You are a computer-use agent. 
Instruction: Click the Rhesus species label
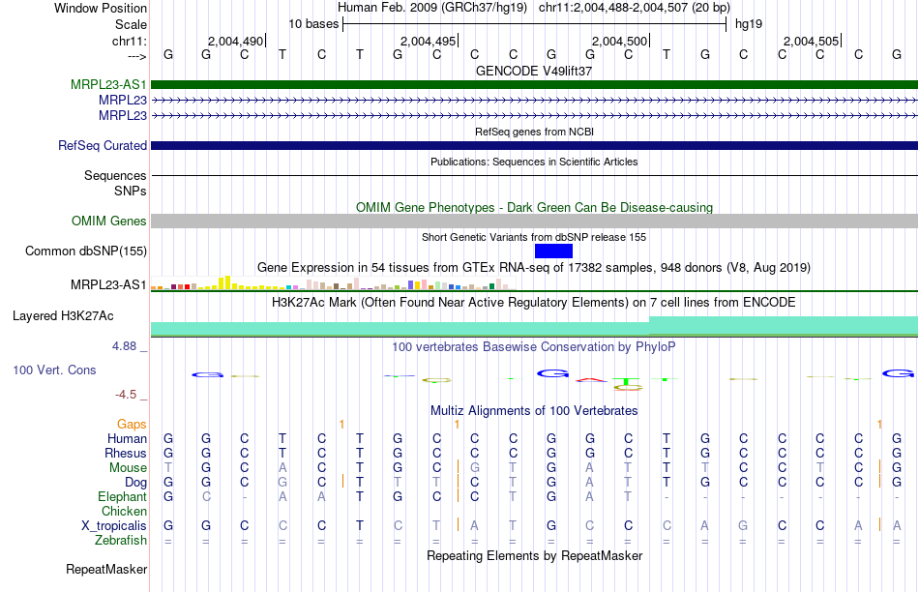point(126,453)
